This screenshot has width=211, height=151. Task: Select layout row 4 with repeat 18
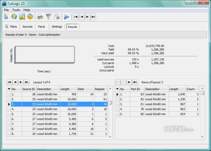pyautogui.click(x=57, y=109)
